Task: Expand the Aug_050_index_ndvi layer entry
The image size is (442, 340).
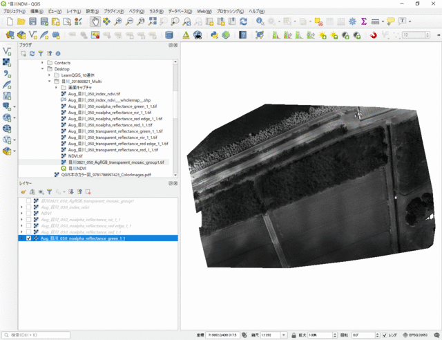Action: coord(21,207)
